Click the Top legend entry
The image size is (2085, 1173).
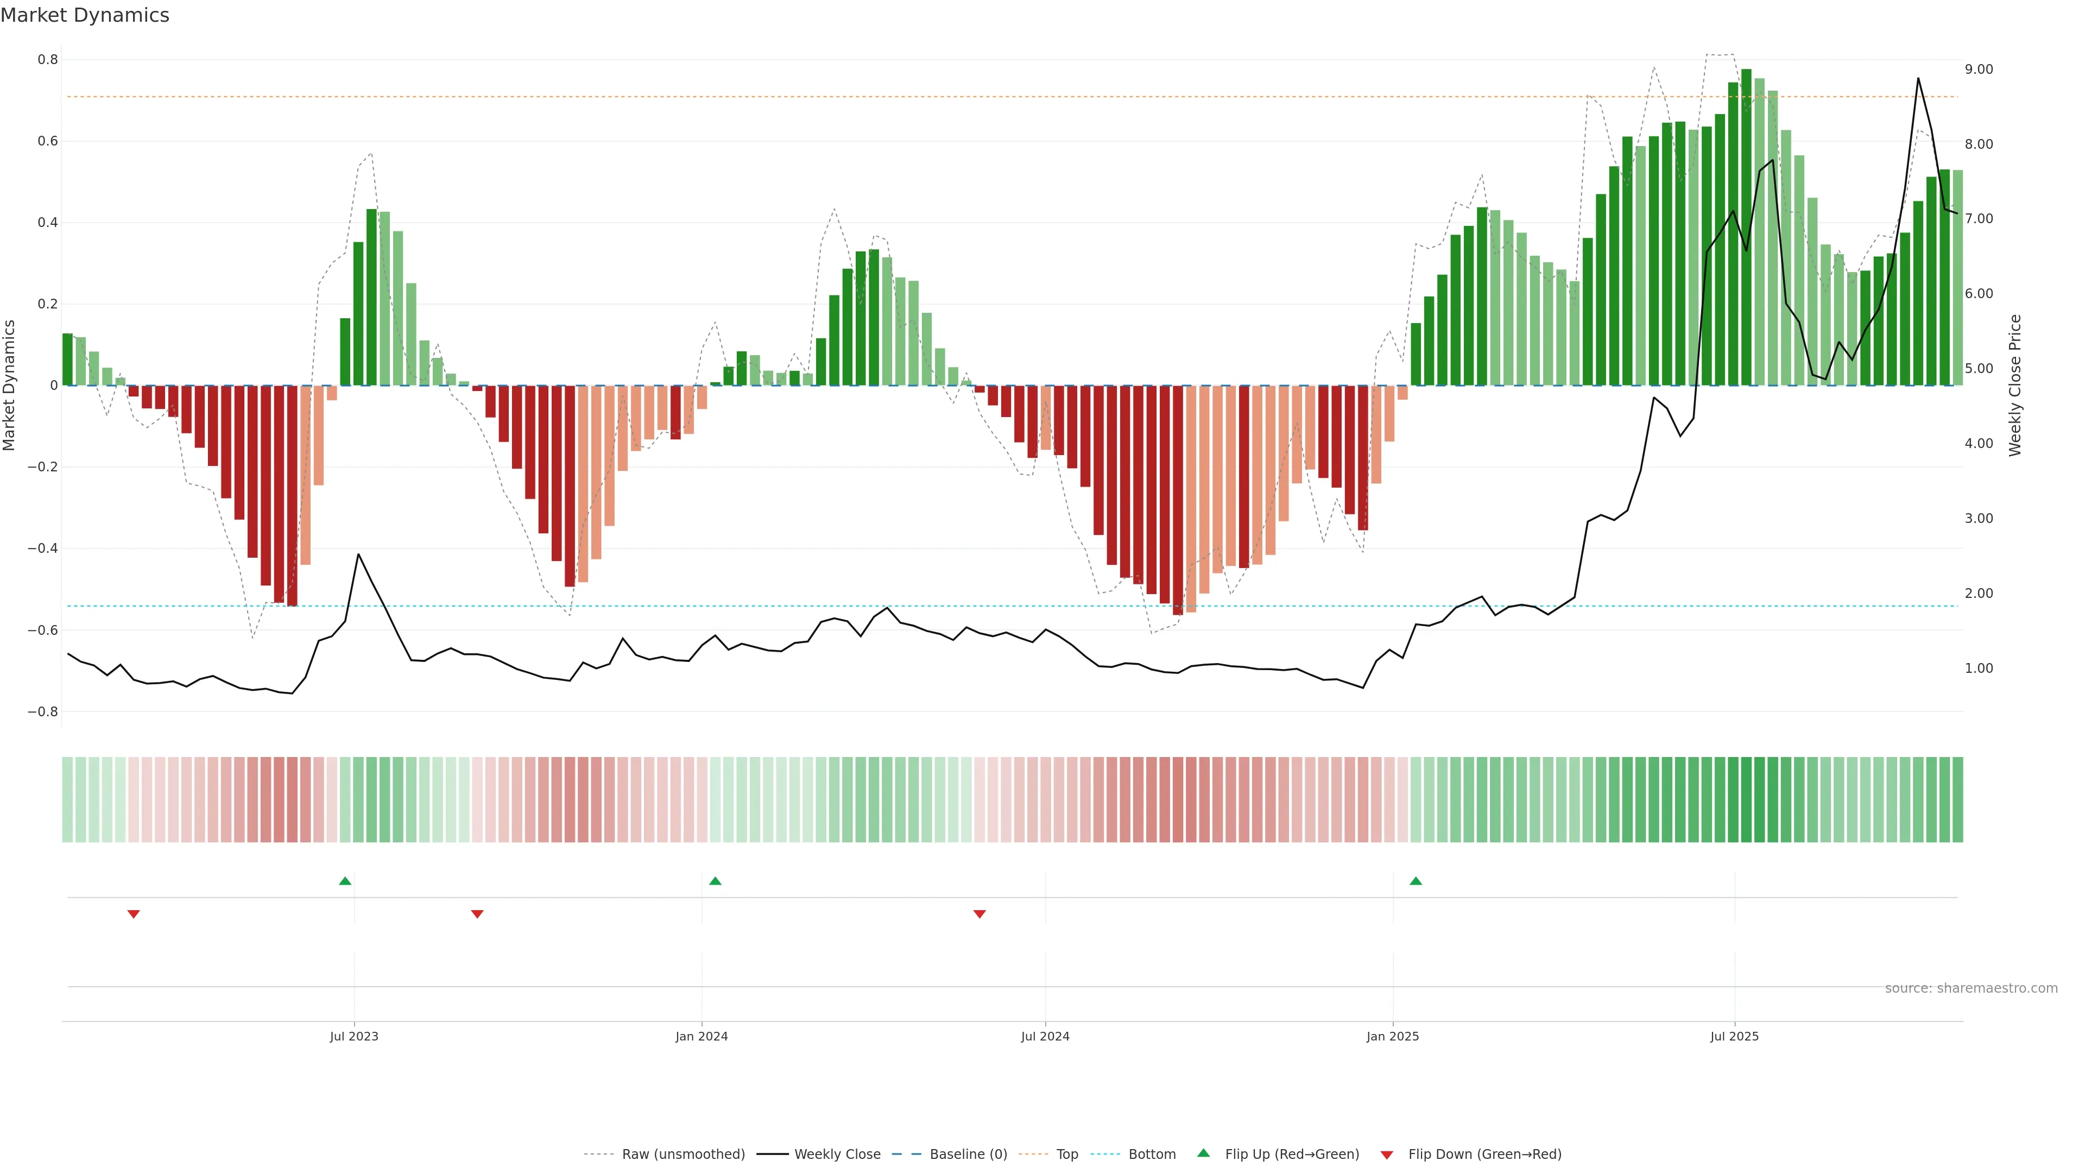[1067, 1155]
